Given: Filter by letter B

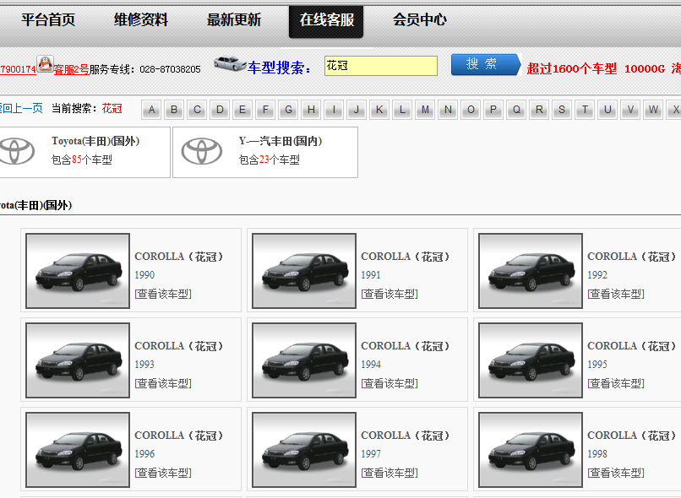Looking at the screenshot, I should coord(174,110).
